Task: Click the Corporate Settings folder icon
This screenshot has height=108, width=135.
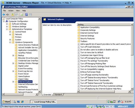Action: point(79,30)
